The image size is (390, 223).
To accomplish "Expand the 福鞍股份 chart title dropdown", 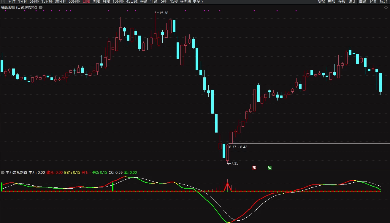I will pos(41,7).
